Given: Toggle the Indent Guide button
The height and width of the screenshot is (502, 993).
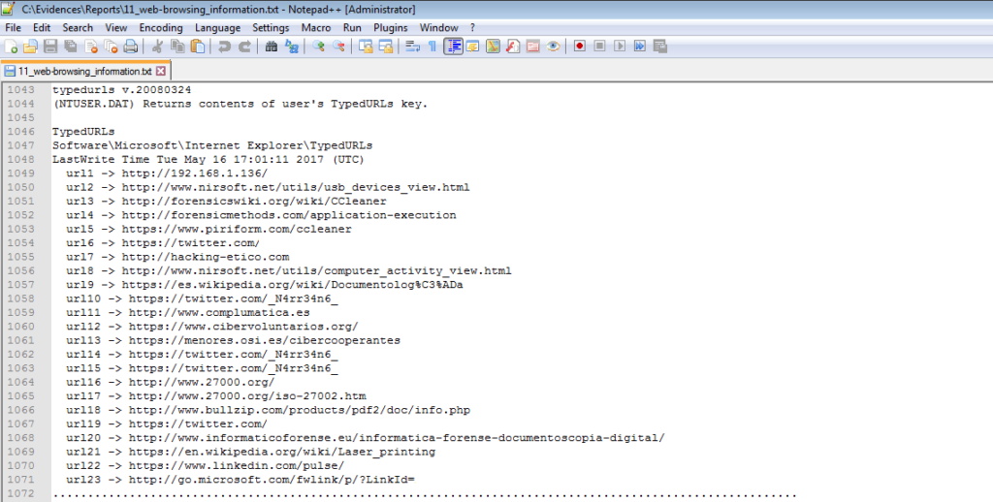Looking at the screenshot, I should [x=453, y=46].
